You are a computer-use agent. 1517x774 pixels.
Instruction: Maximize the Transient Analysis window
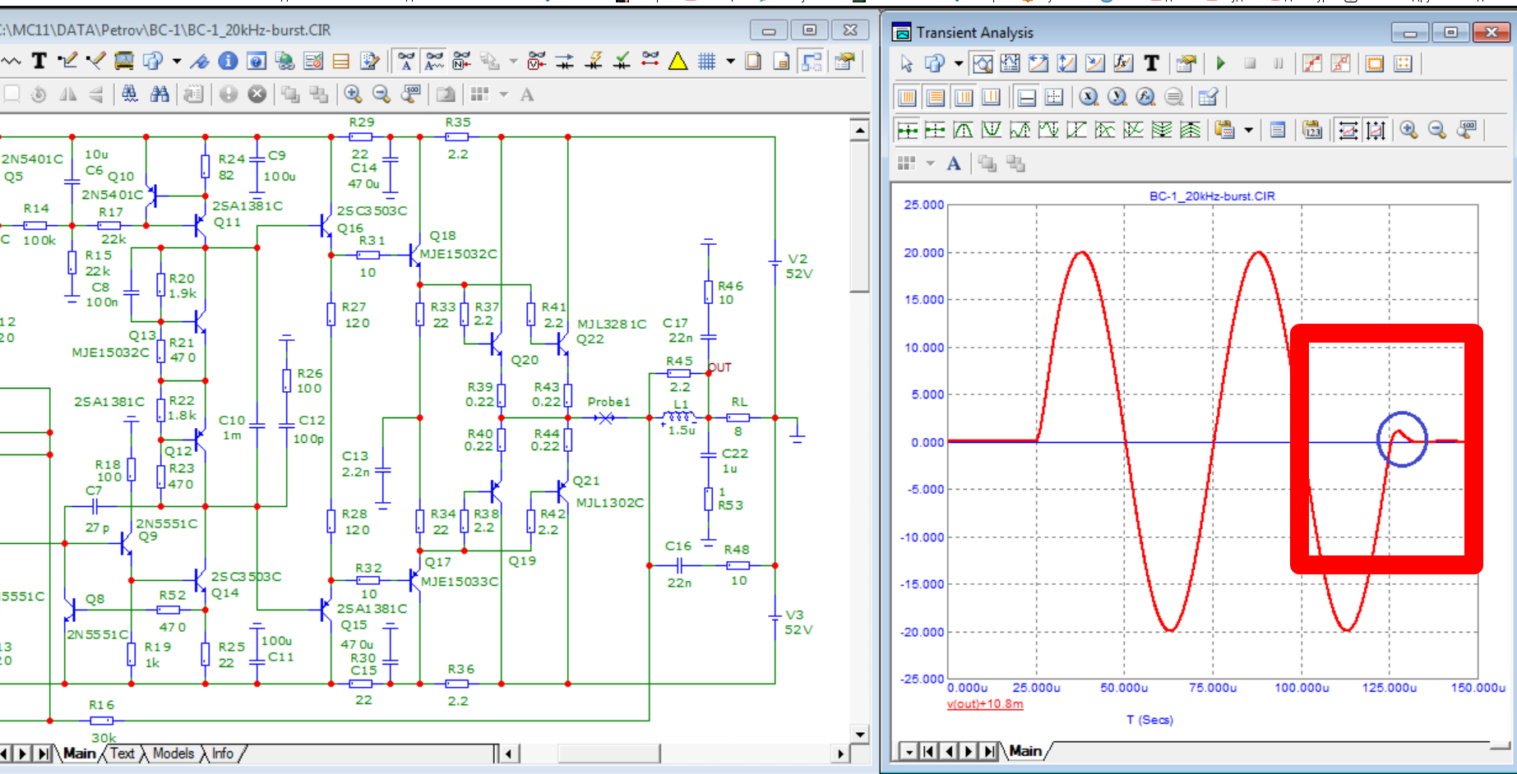[1450, 32]
